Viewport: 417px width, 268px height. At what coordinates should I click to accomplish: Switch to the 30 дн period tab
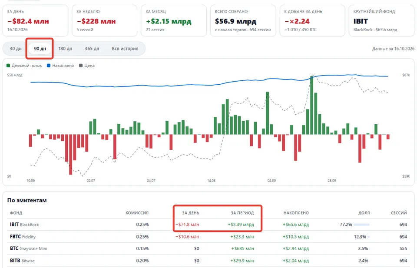pos(16,49)
